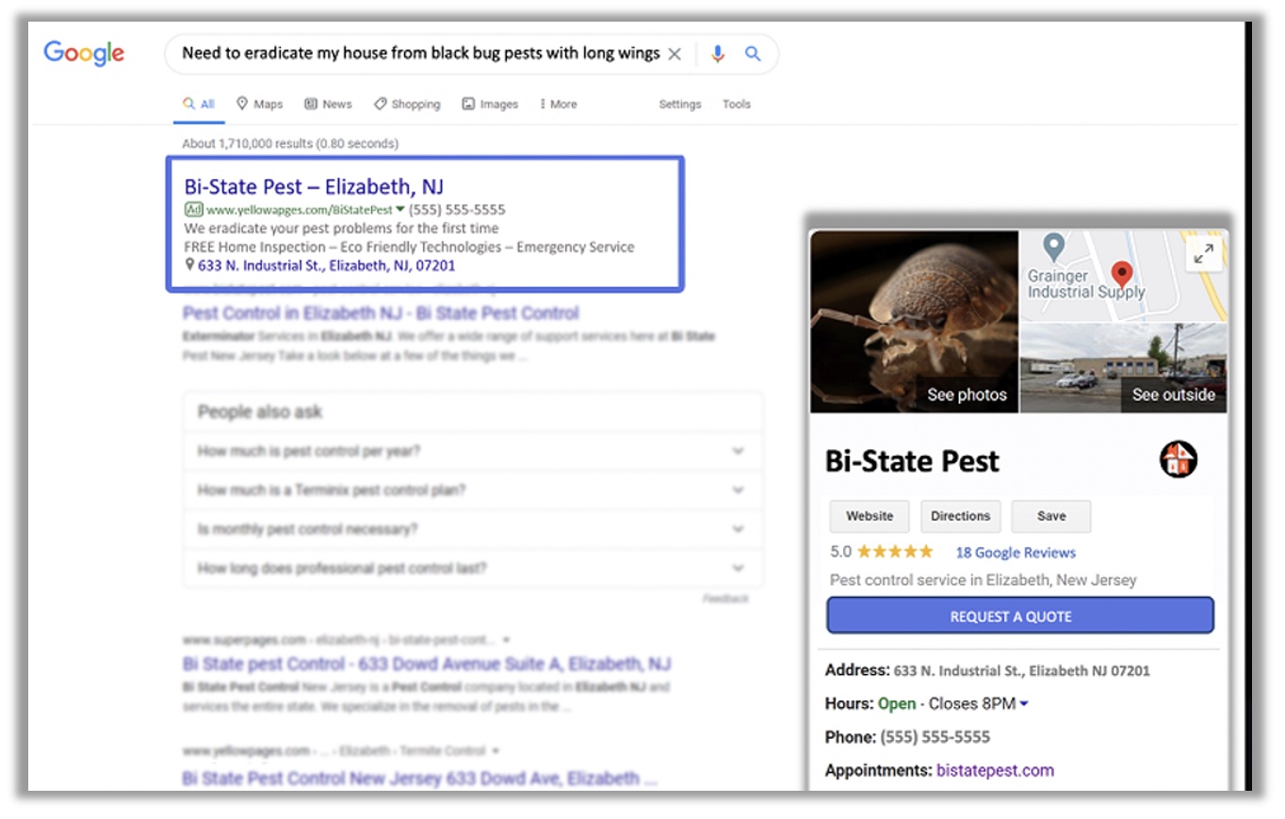Start voice search with the microphone icon
The width and height of the screenshot is (1285, 819).
pos(718,54)
